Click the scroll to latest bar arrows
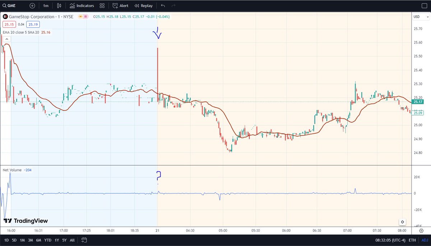 click(x=403, y=222)
